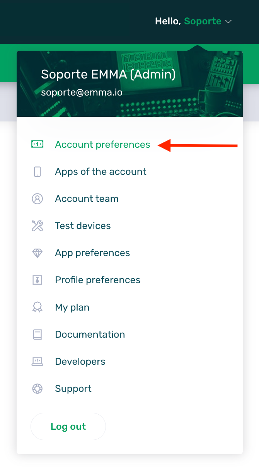259x475 pixels.
Task: Open the Account team page
Action: tap(87, 198)
